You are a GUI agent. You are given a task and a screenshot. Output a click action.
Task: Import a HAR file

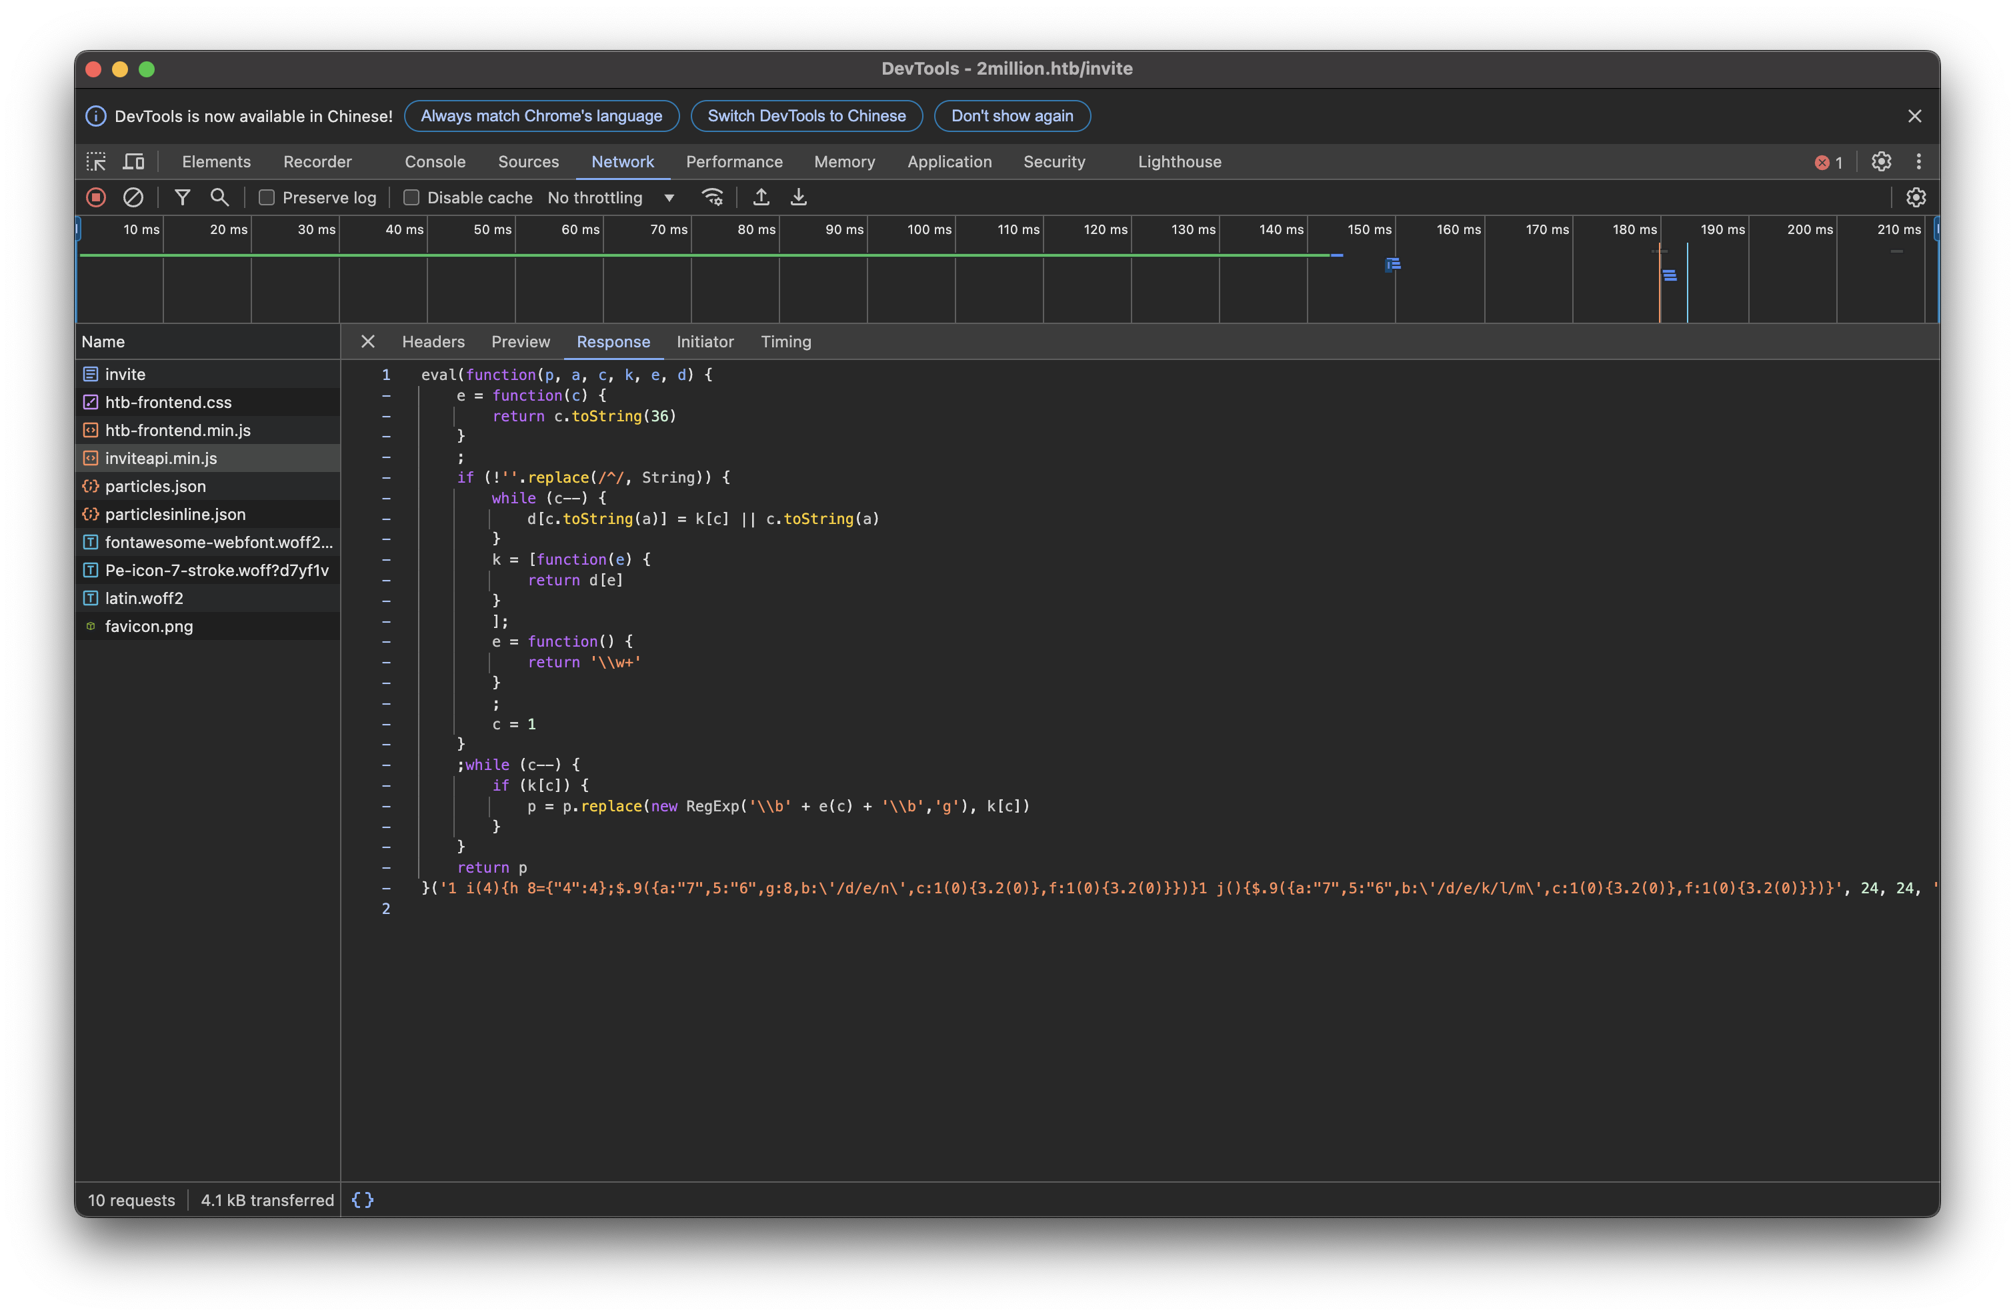click(x=760, y=197)
